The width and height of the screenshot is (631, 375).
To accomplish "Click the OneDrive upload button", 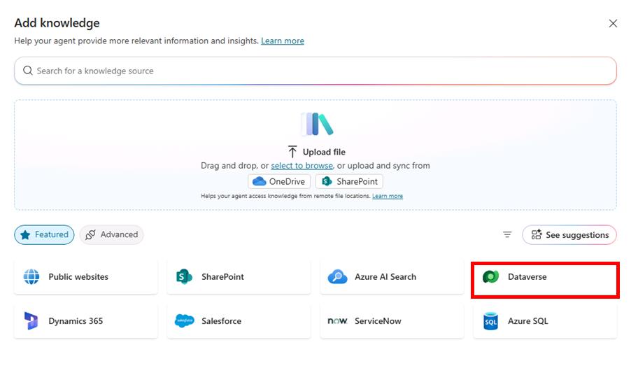I will 279,181.
